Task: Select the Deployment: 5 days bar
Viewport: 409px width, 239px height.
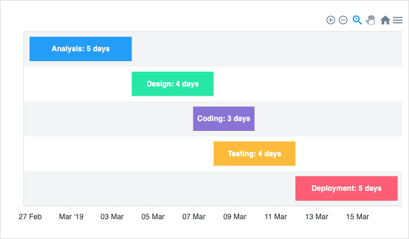Action: click(x=347, y=188)
